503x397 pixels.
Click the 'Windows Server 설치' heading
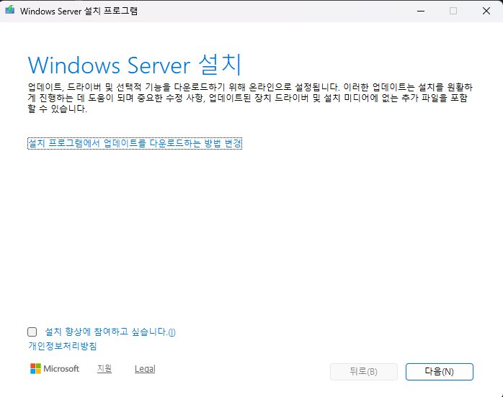(135, 65)
